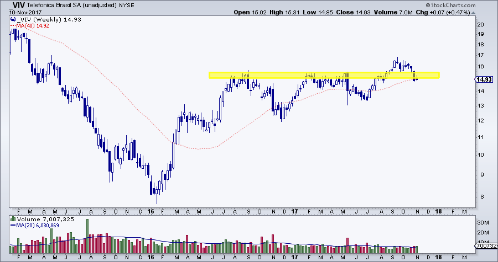Screen dimensions: 498x262
Task: Click the 17 price axis label
Action: (x=480, y=55)
